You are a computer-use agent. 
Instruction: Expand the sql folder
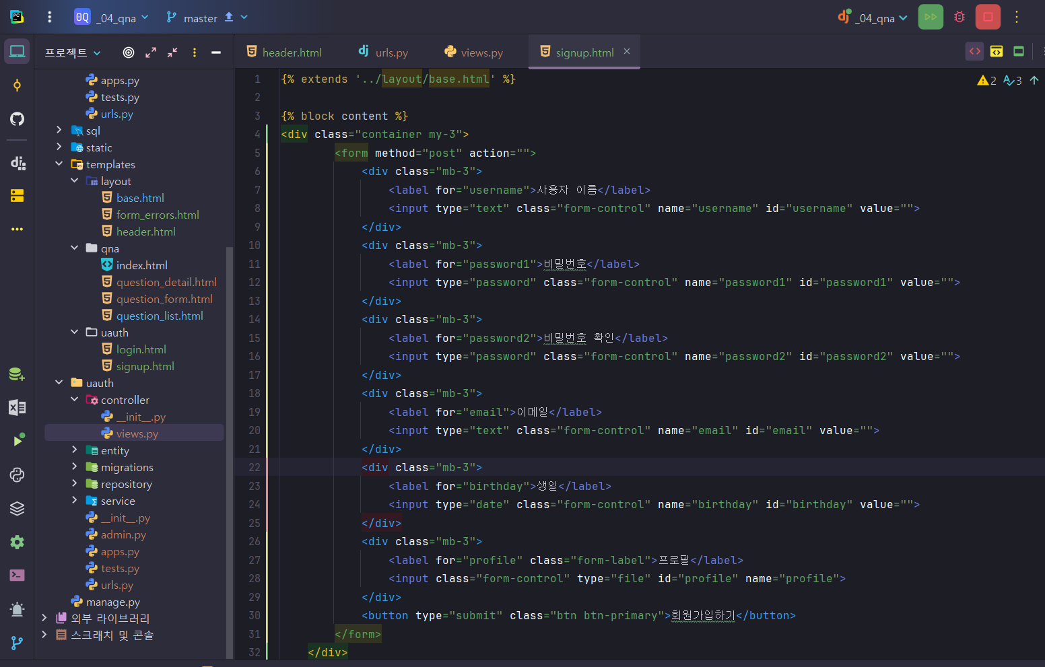(x=59, y=131)
